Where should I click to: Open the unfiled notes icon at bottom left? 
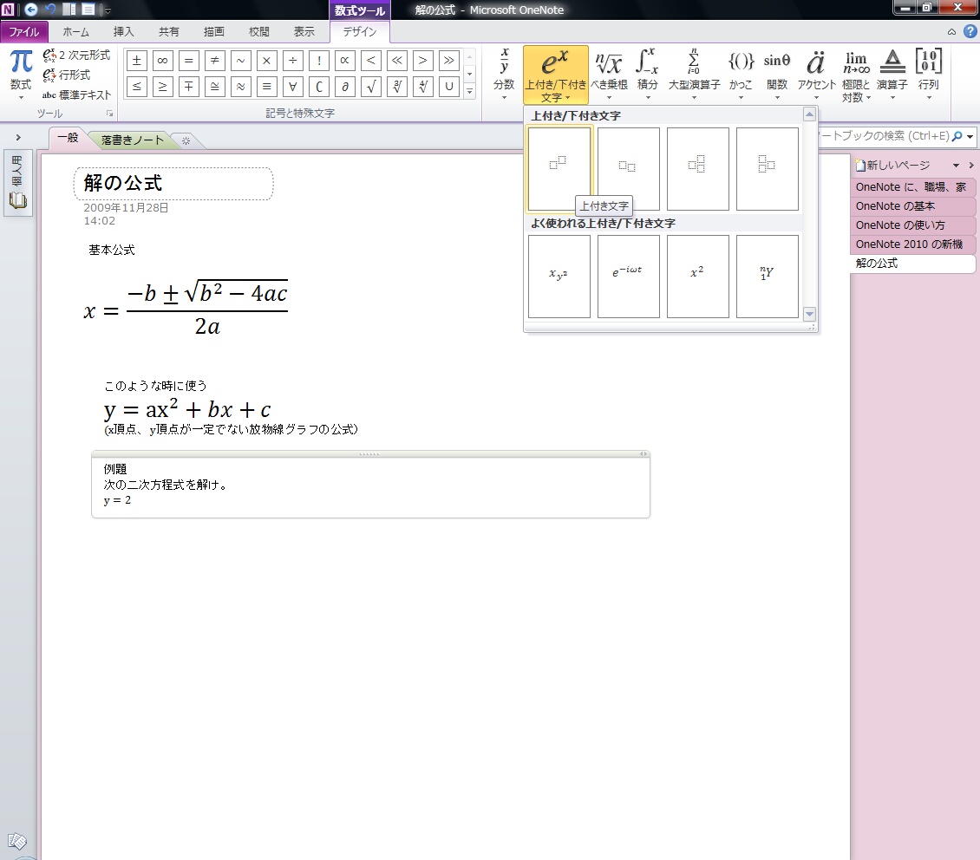click(x=16, y=841)
